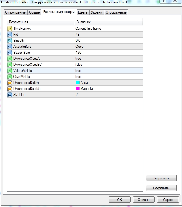Click the Aqua color swatch

[78, 83]
